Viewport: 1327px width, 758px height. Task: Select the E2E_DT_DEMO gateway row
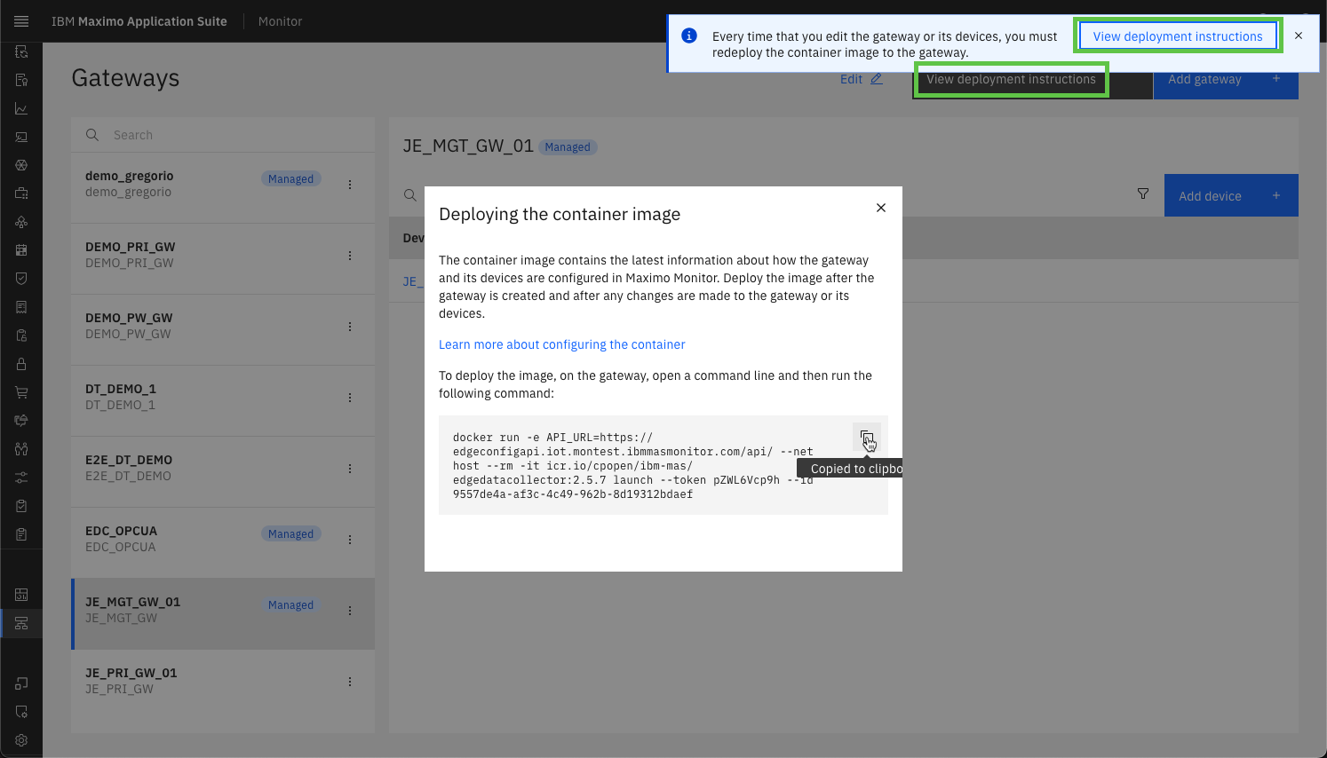click(223, 471)
